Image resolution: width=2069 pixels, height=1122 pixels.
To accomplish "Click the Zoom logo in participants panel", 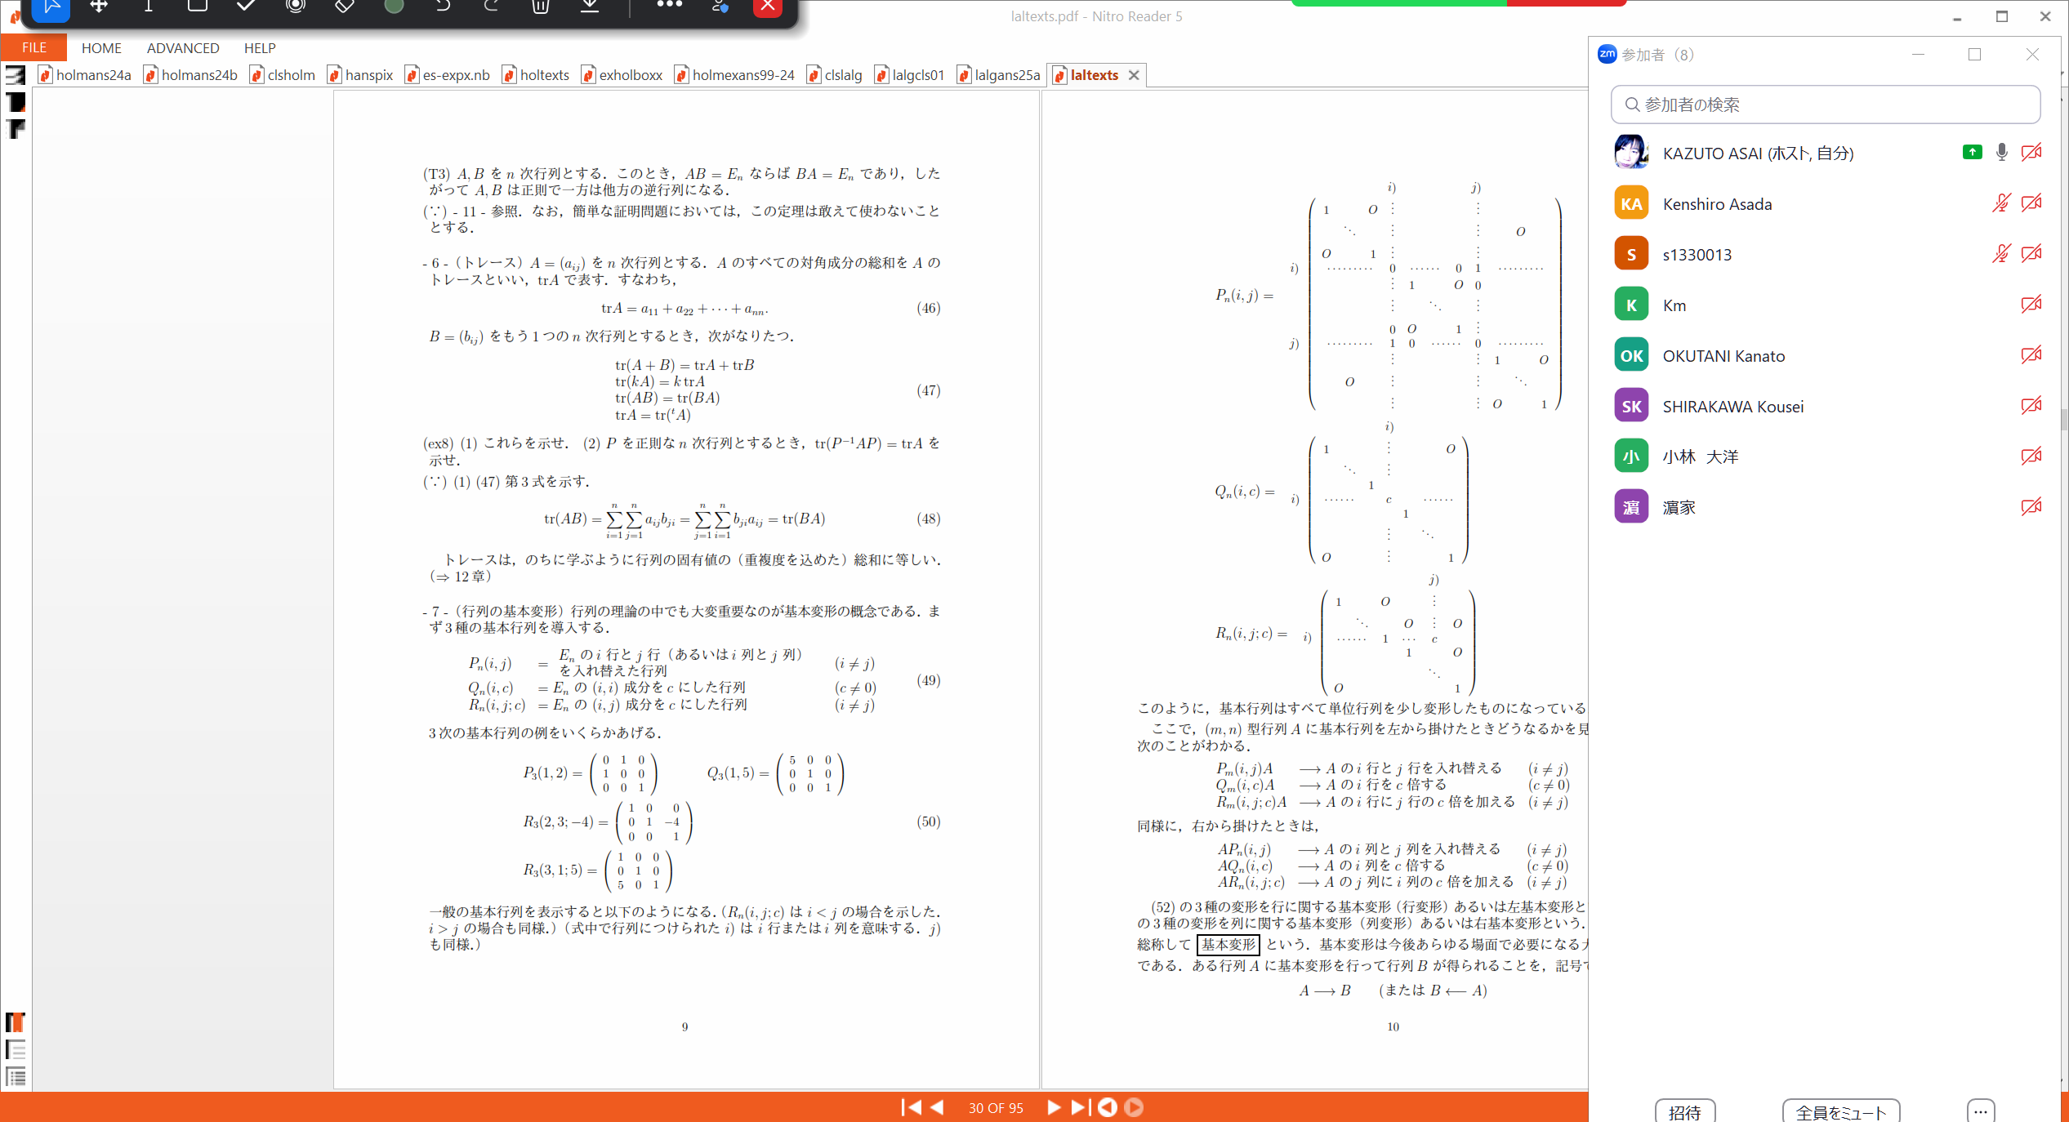I will click(x=1607, y=54).
